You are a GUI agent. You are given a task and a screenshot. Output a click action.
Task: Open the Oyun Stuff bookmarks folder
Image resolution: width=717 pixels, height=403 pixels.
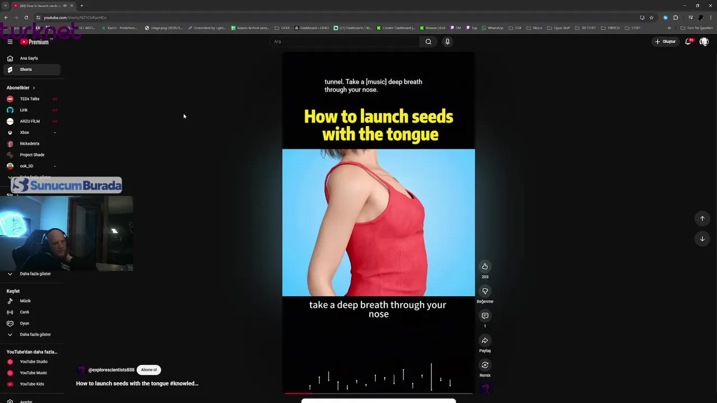(x=558, y=28)
